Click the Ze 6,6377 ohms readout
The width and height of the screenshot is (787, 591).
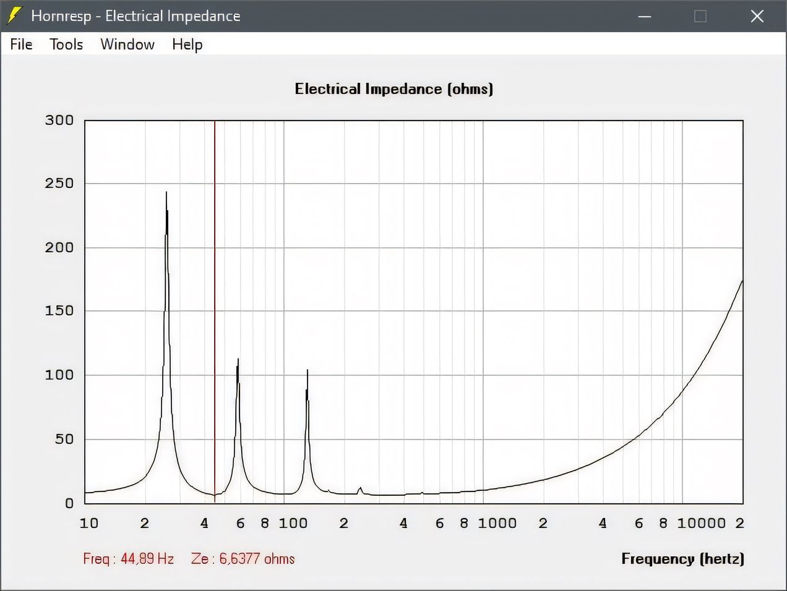pyautogui.click(x=243, y=559)
